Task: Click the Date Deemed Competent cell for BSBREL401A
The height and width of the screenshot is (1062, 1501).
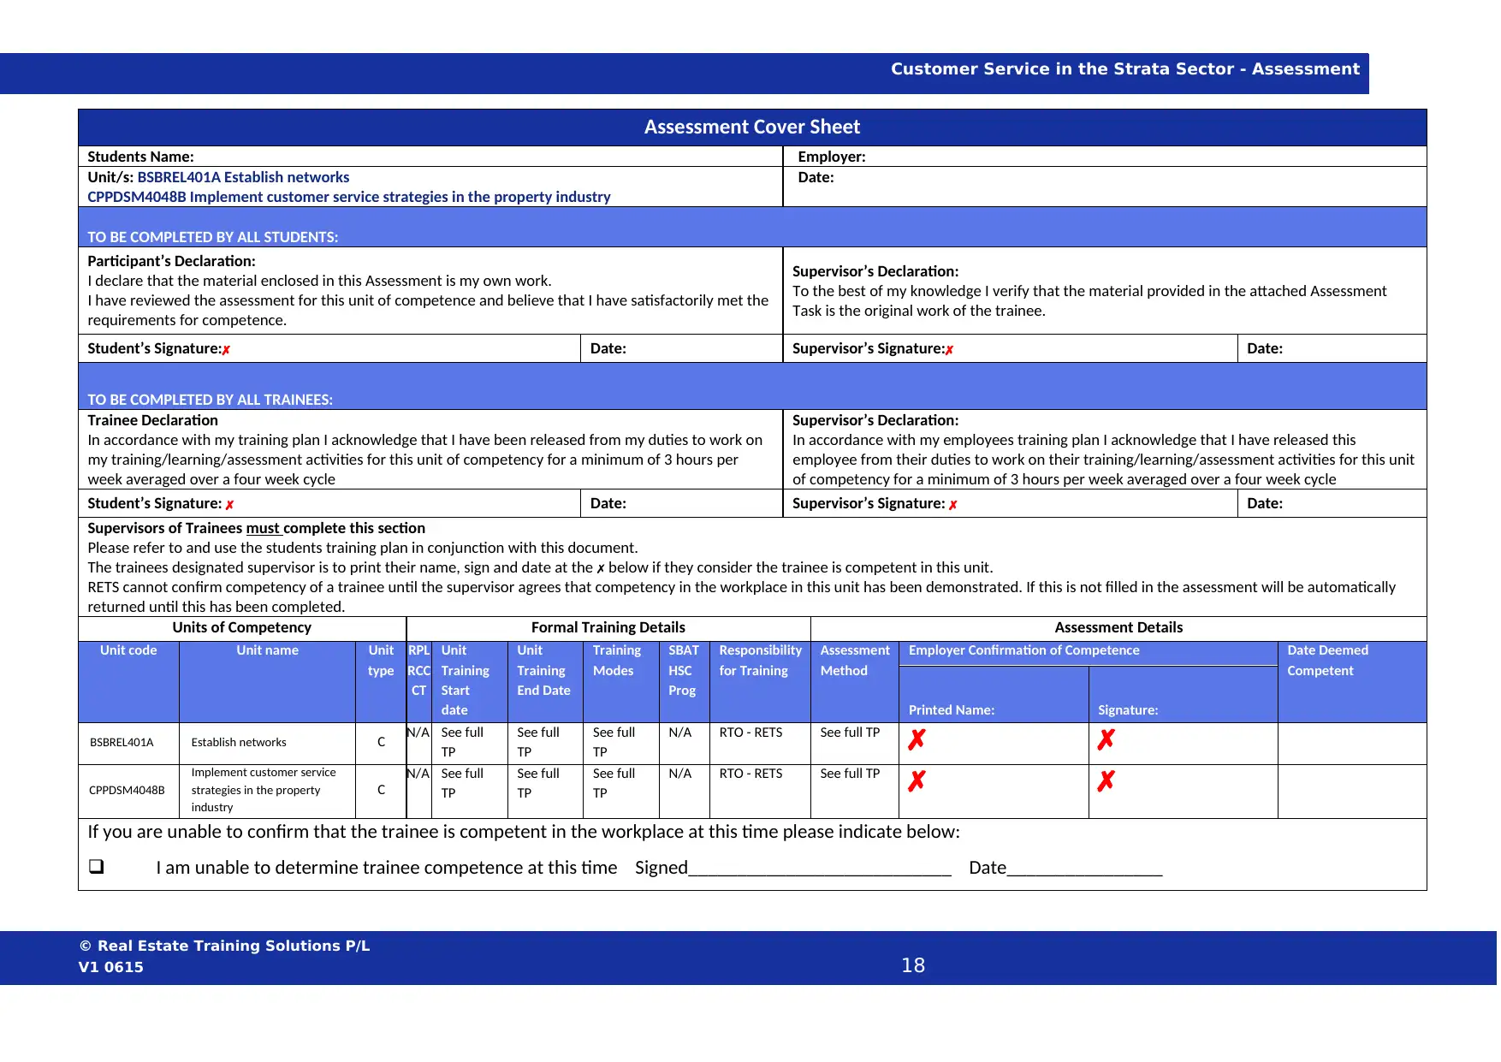Action: pyautogui.click(x=1352, y=744)
